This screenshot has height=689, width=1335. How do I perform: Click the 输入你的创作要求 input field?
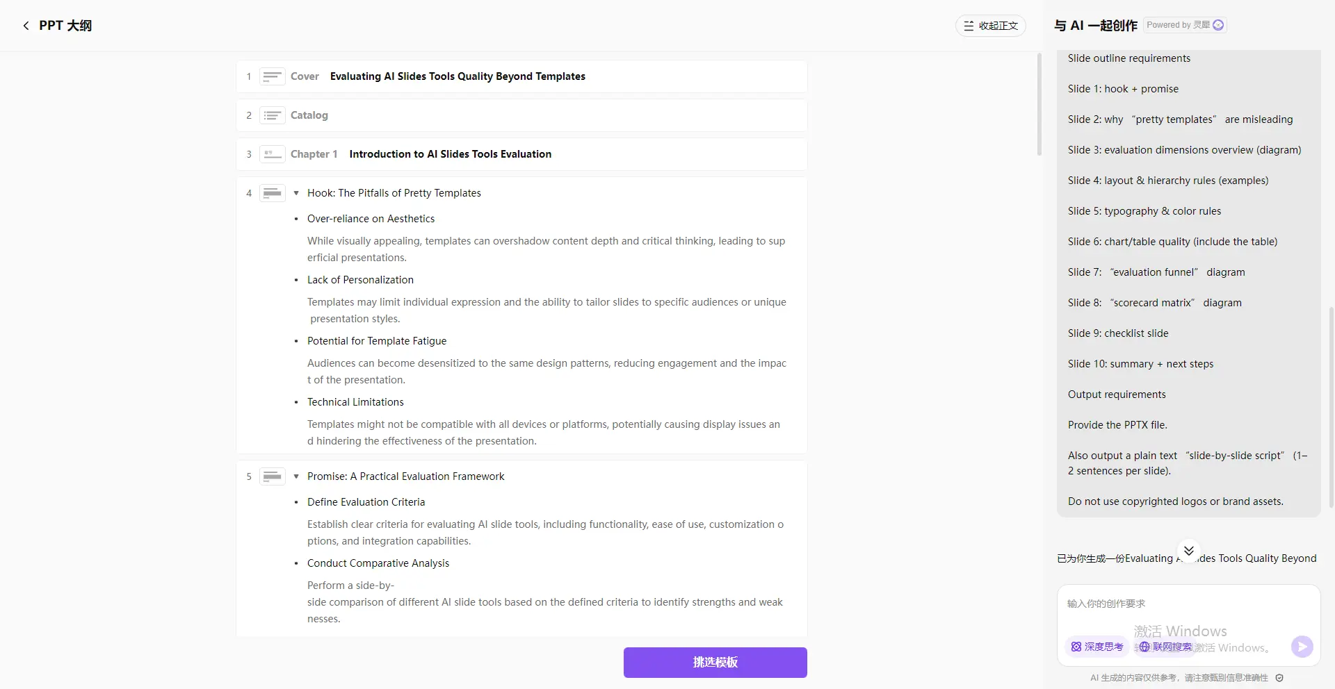coord(1188,604)
